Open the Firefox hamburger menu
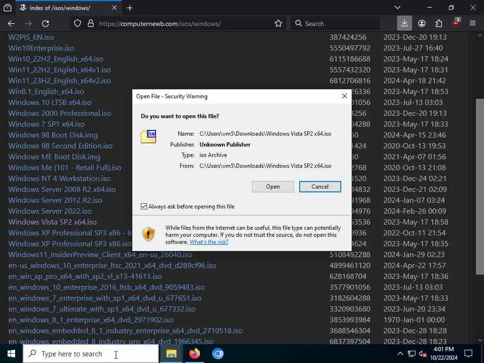Screen dimensions: 484x363 [473, 24]
